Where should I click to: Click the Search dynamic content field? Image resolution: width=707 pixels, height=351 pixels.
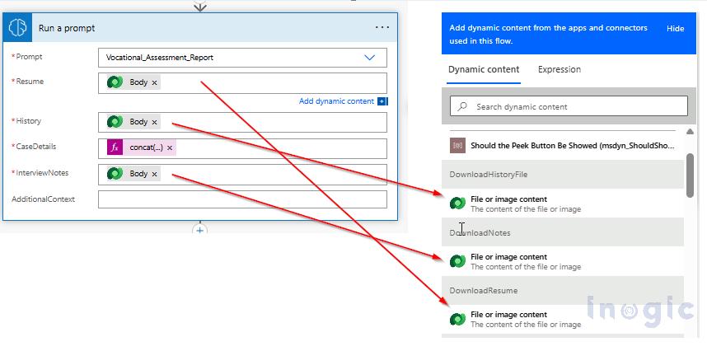pyautogui.click(x=569, y=106)
